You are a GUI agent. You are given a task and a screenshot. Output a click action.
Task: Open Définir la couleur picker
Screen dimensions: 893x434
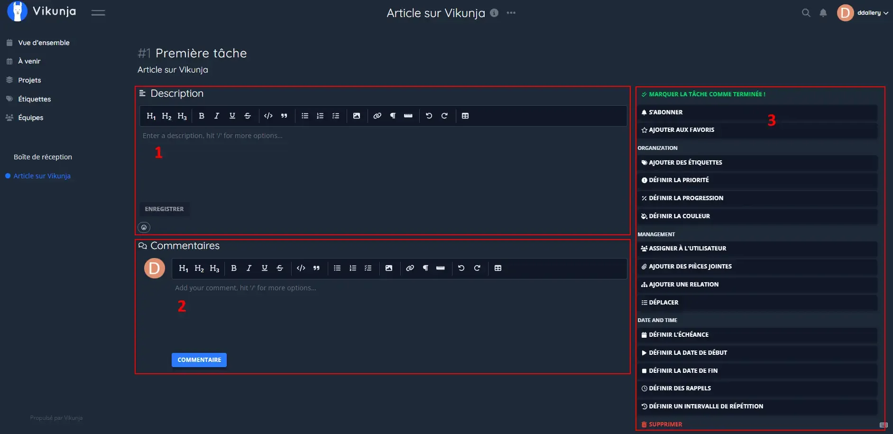click(x=757, y=216)
